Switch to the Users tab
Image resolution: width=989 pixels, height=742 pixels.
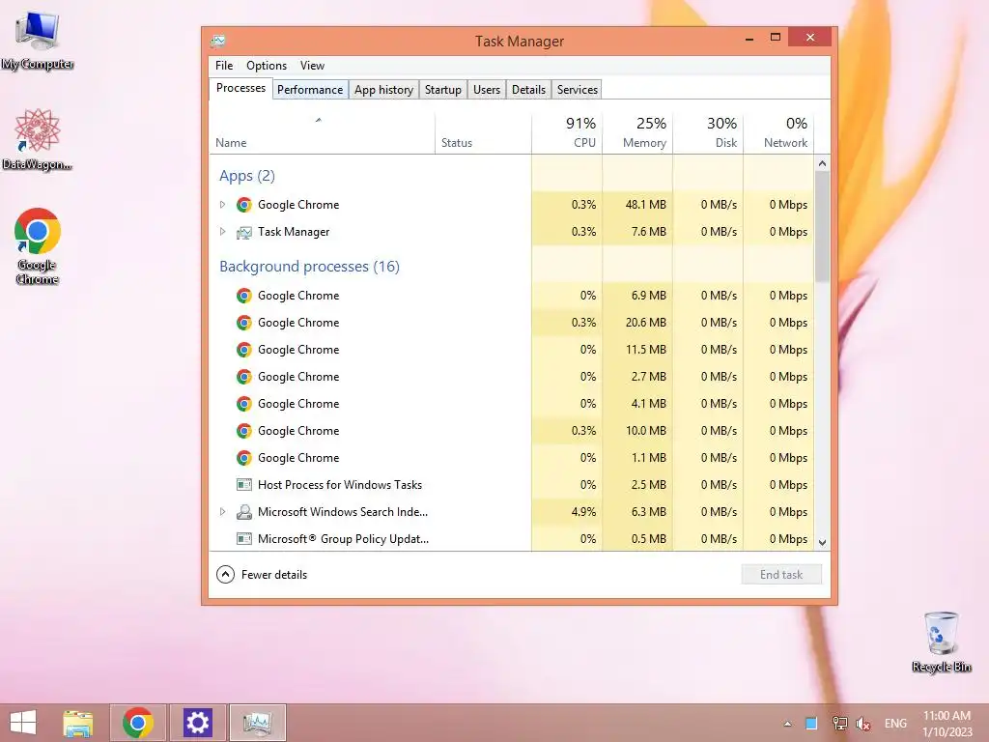(x=487, y=90)
